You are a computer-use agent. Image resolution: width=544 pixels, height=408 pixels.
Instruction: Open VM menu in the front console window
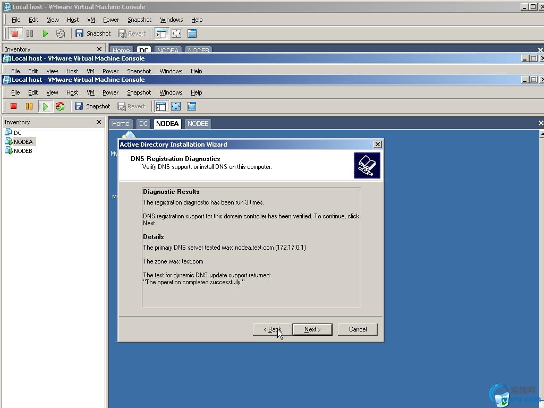[x=90, y=92]
